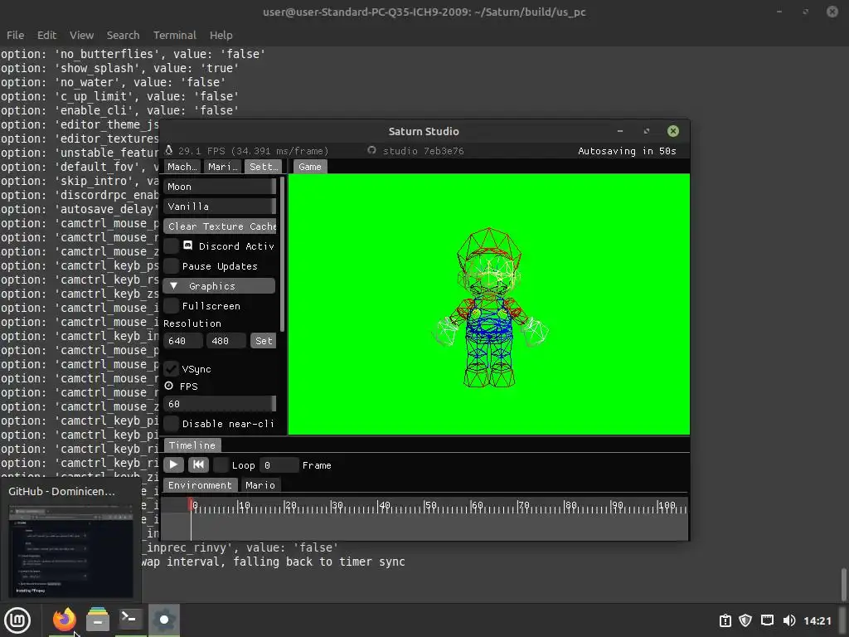Click the Clear Texture Cache button

tap(220, 226)
